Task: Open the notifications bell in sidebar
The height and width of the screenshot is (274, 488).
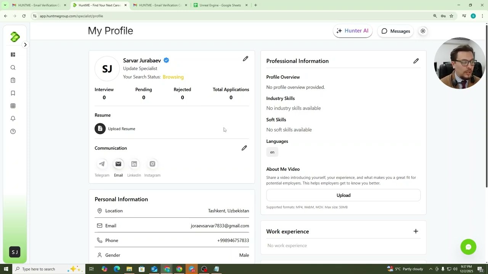Action: pos(13,118)
